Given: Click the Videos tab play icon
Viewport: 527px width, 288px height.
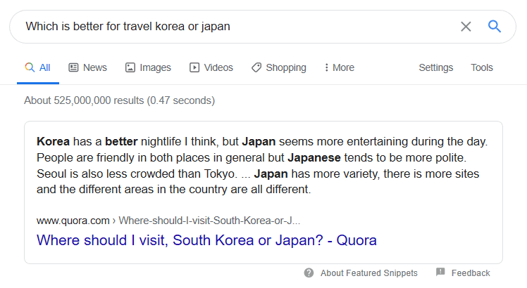Looking at the screenshot, I should [x=194, y=67].
